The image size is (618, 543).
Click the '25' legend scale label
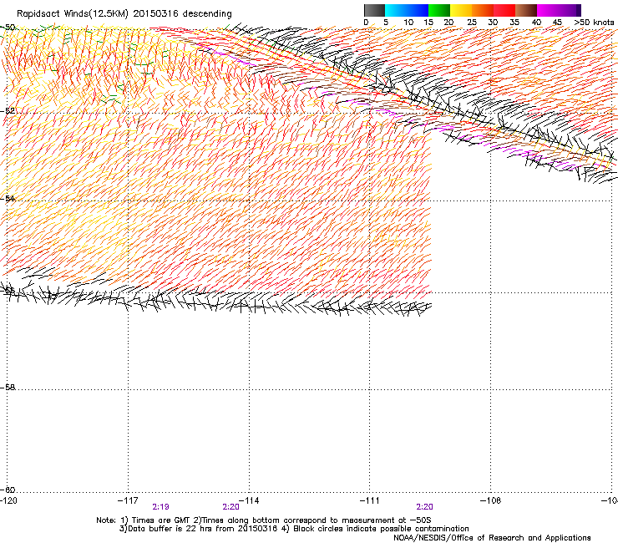point(472,23)
